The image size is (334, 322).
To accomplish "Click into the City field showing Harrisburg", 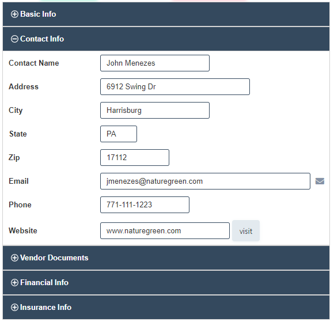I will [155, 111].
